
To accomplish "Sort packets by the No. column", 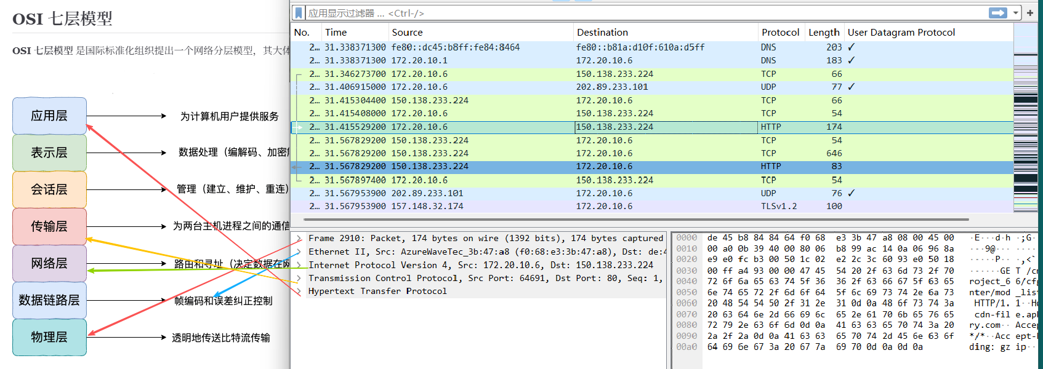I will (x=306, y=32).
